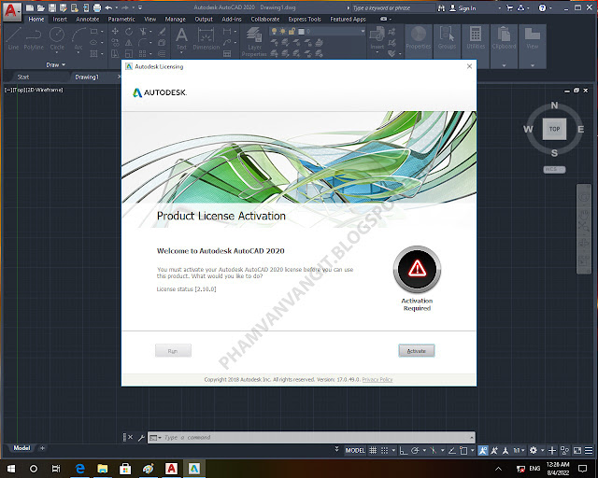The image size is (598, 478).
Task: Click the Undo arrow in Quick Access toolbar
Action: tap(108, 7)
